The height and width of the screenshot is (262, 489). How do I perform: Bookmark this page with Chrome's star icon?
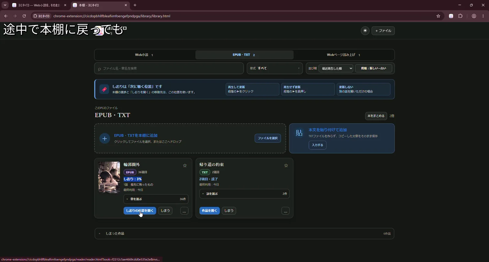pos(438,16)
